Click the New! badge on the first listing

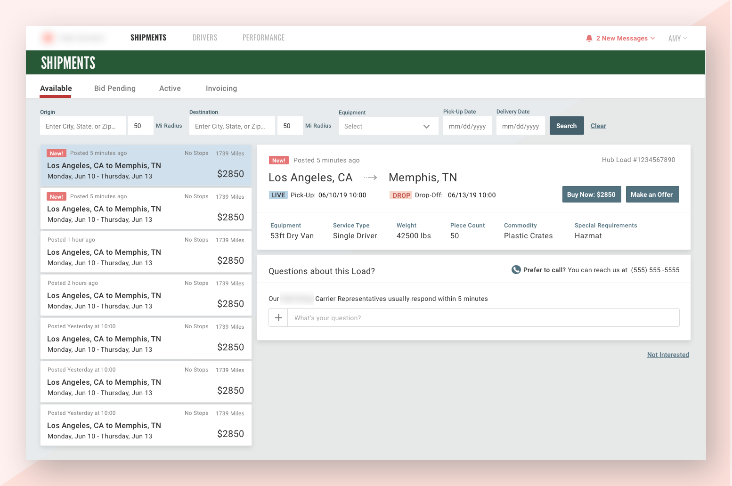[x=56, y=153]
